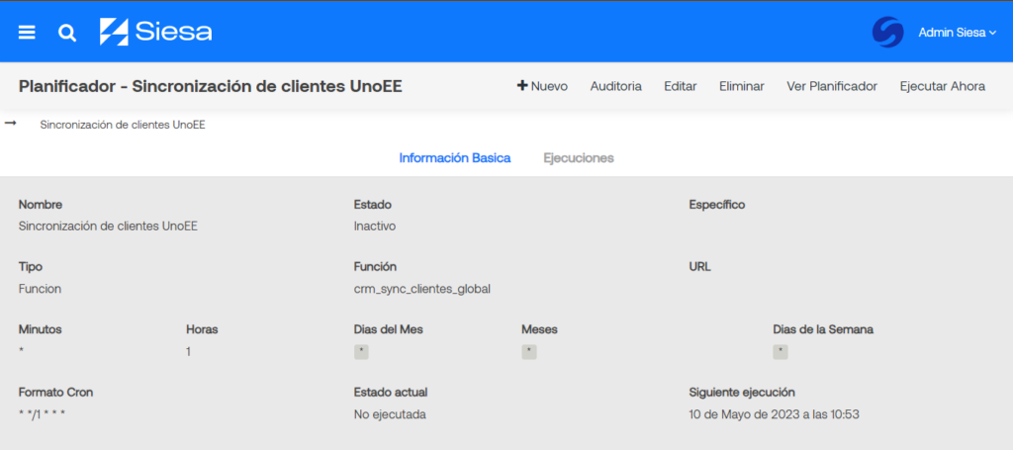Click the next execution date 10 de Mayo de 2023
1013x450 pixels.
pos(774,414)
